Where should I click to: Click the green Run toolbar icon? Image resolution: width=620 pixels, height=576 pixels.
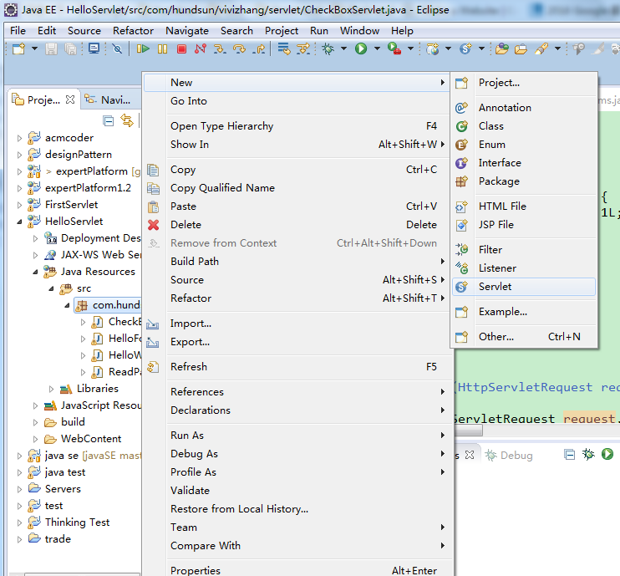coord(361,49)
